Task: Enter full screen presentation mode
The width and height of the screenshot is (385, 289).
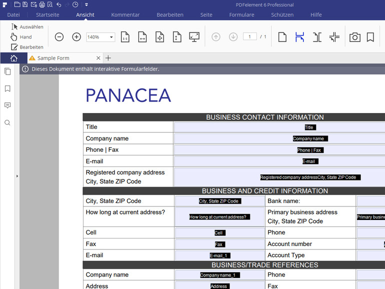Action: 194,37
